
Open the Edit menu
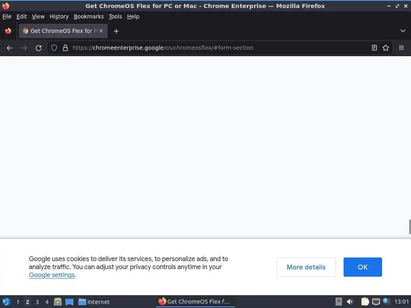(22, 16)
